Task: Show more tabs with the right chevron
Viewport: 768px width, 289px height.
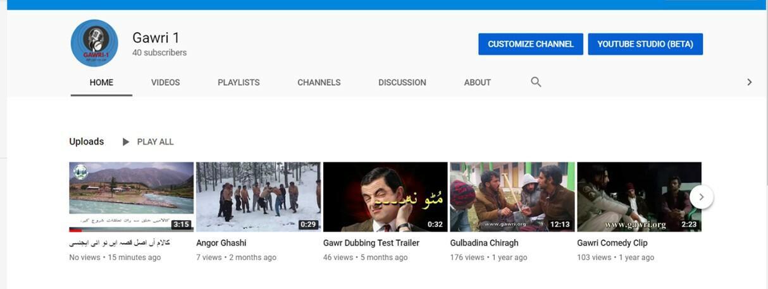Action: pos(749,82)
